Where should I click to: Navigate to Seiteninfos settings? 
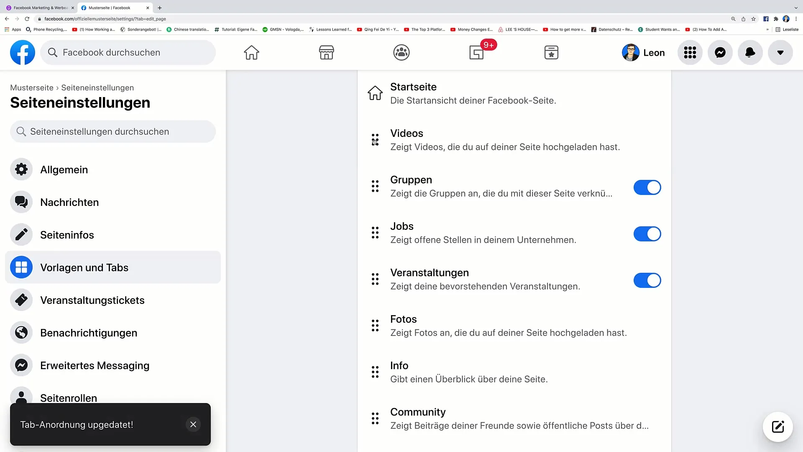point(67,234)
